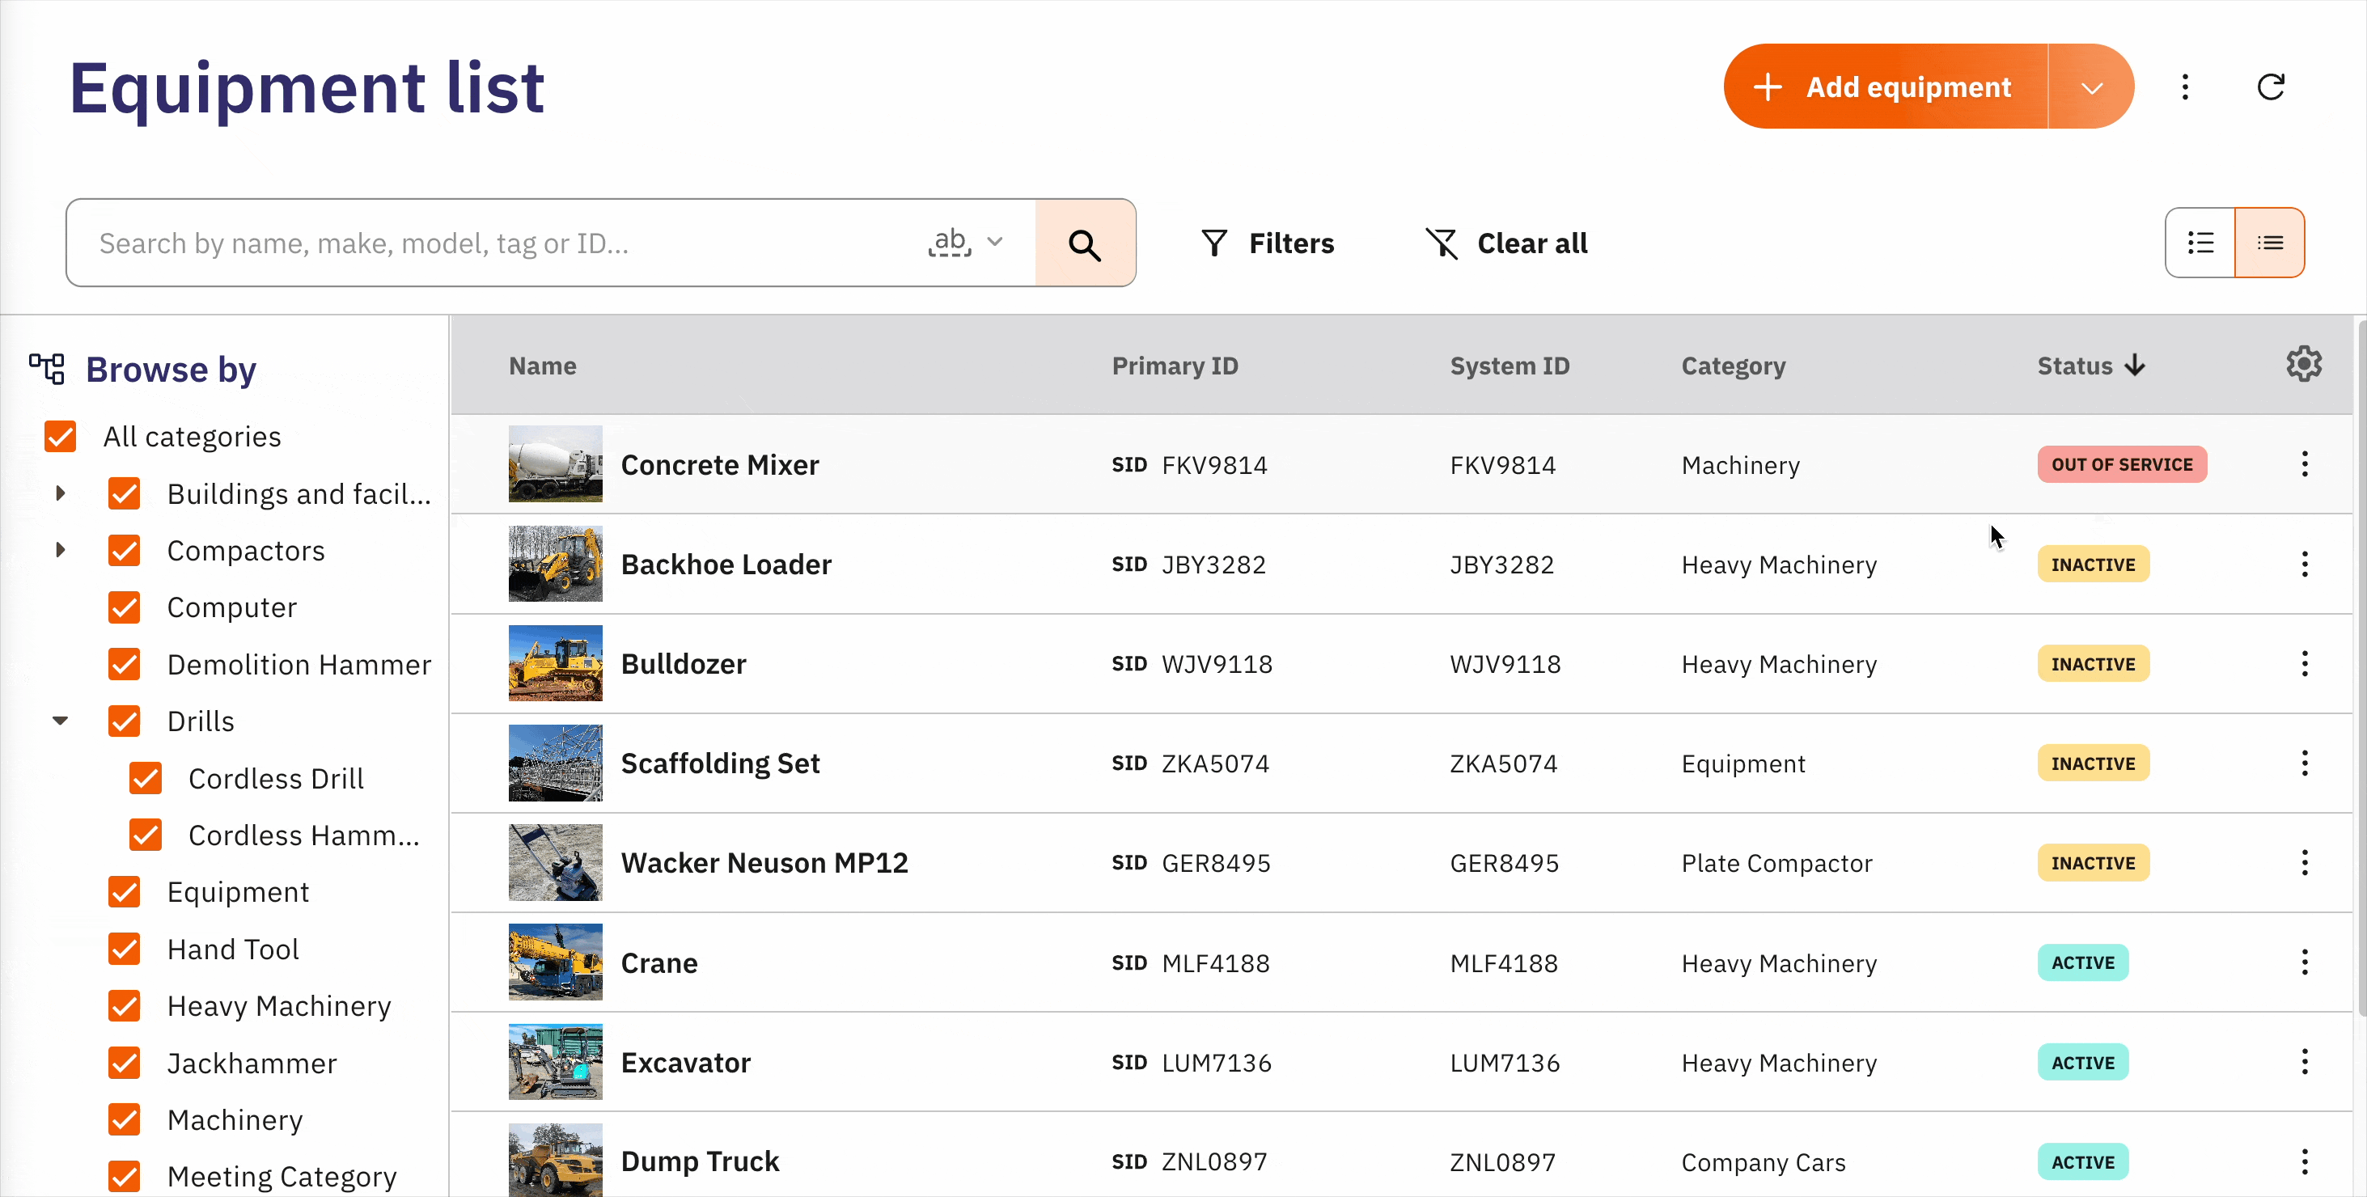
Task: Uncheck Cordless Drill checkbox
Action: pyautogui.click(x=145, y=778)
